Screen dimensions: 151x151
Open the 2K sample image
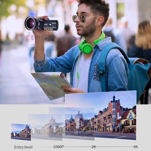(71, 124)
